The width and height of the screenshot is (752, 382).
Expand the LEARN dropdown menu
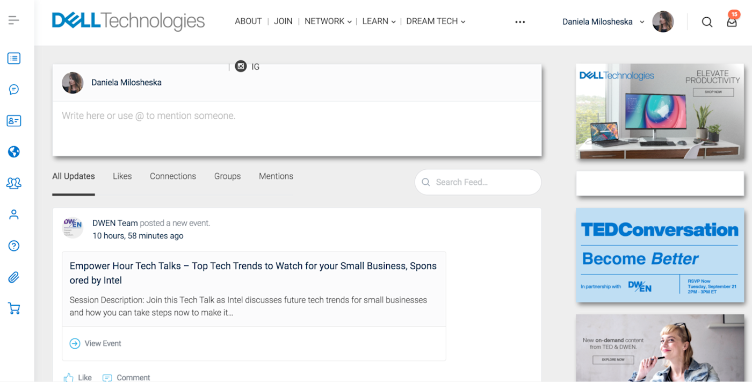(x=379, y=21)
